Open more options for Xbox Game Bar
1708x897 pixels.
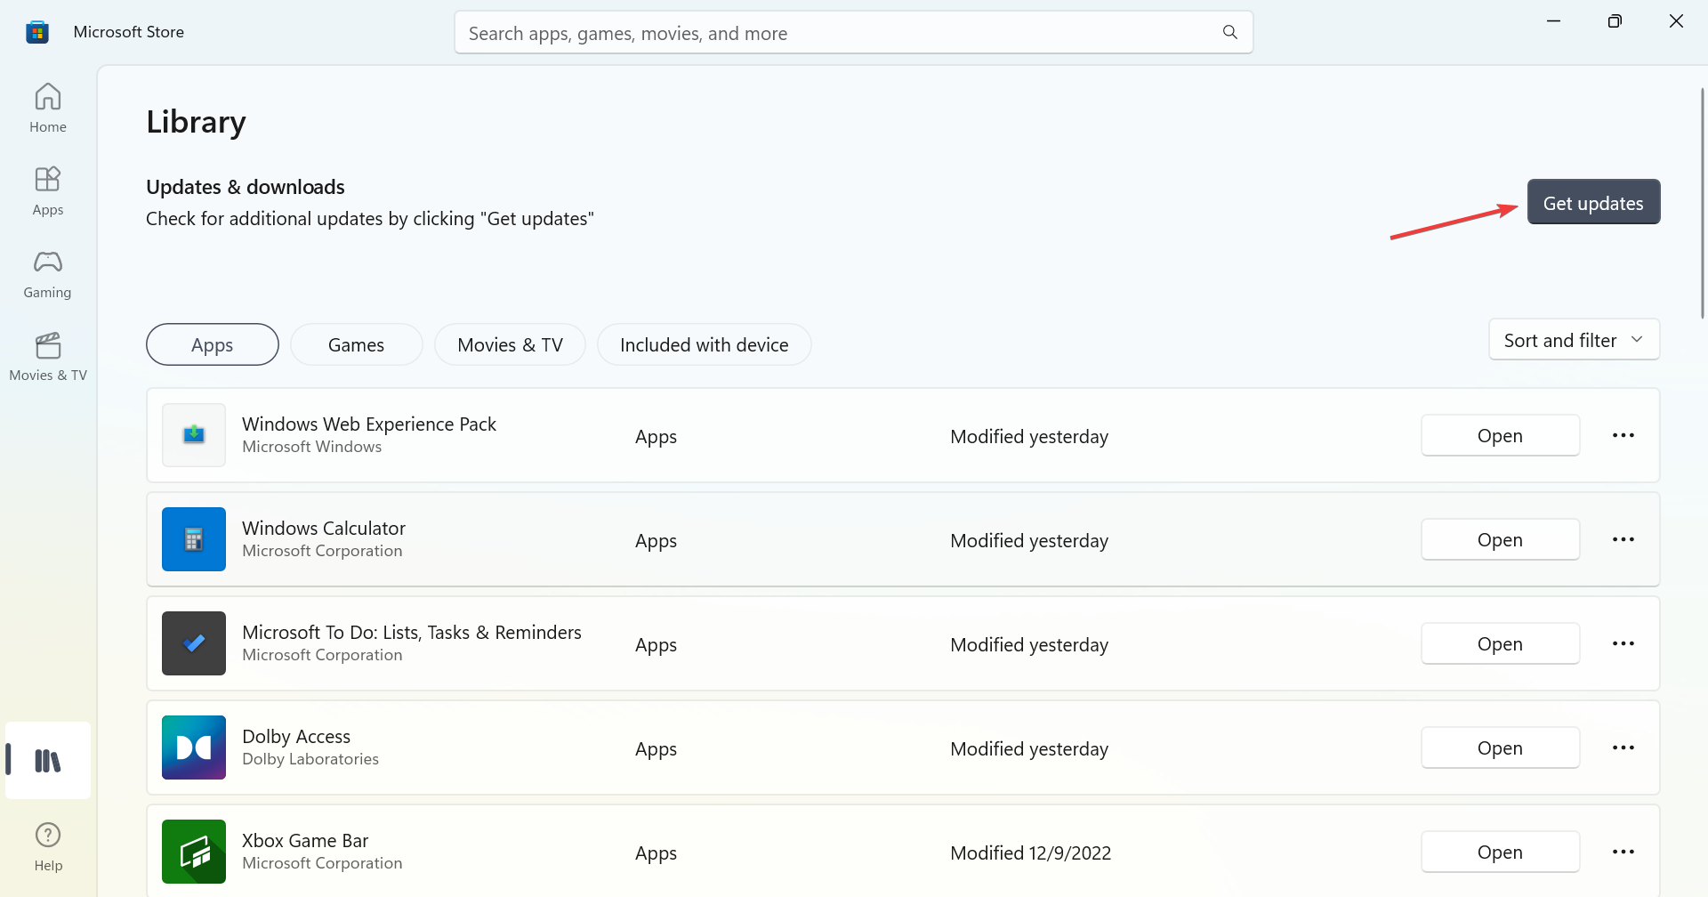(1623, 852)
